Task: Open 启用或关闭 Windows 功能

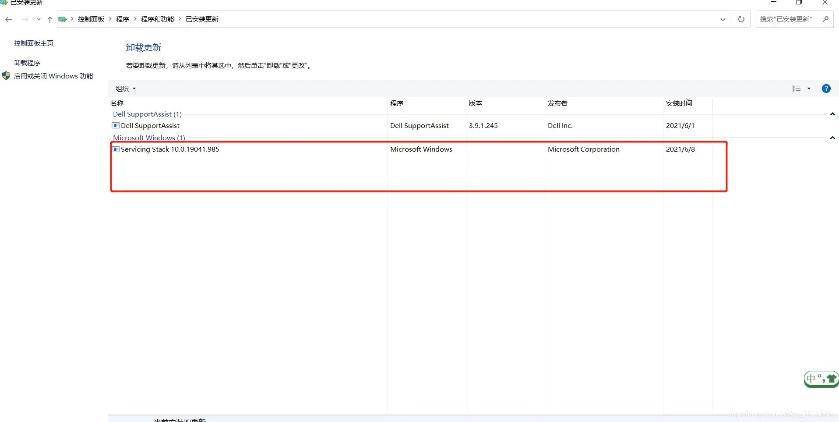Action: pos(53,76)
